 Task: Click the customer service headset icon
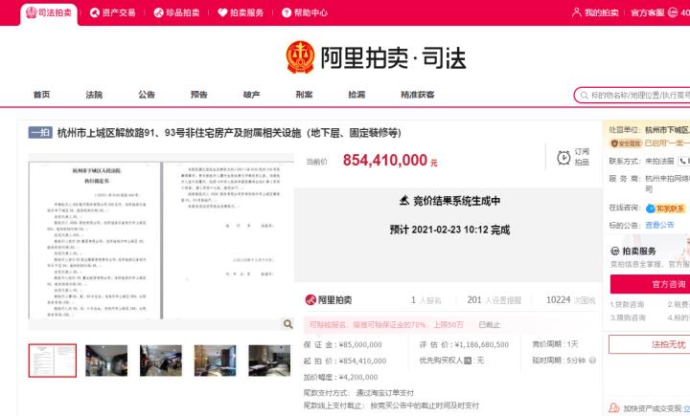pyautogui.click(x=673, y=12)
